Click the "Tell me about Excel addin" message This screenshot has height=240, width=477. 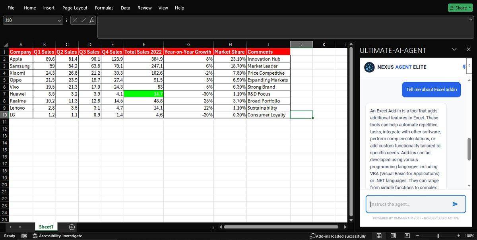tap(431, 89)
